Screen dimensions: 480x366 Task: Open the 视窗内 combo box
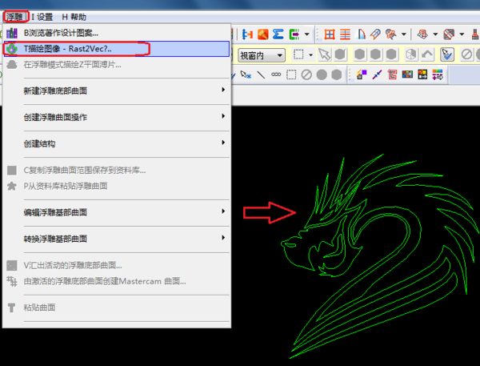coord(261,55)
